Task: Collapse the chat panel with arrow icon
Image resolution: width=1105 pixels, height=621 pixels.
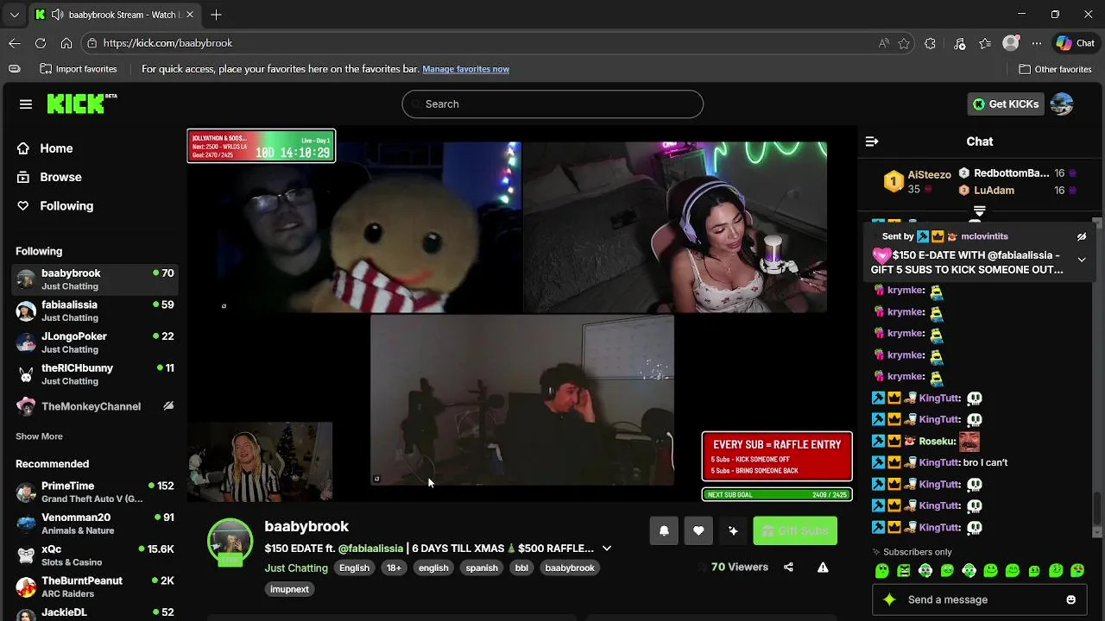Action: tap(872, 141)
